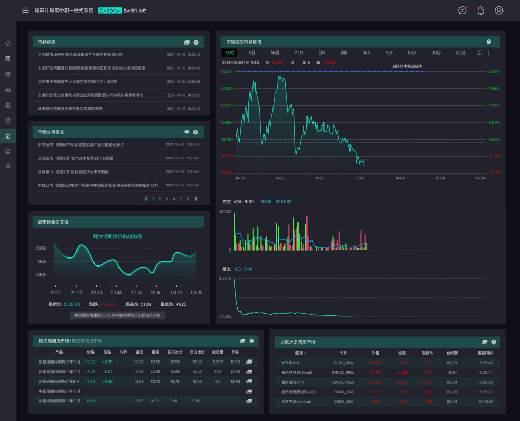Open detail icon for 欧盟碳指标期货21年8月 row
Viewport: 520px width, 421px height.
coord(249,381)
